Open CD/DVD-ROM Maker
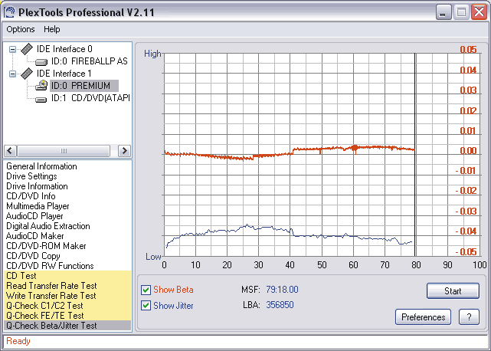 coord(46,246)
